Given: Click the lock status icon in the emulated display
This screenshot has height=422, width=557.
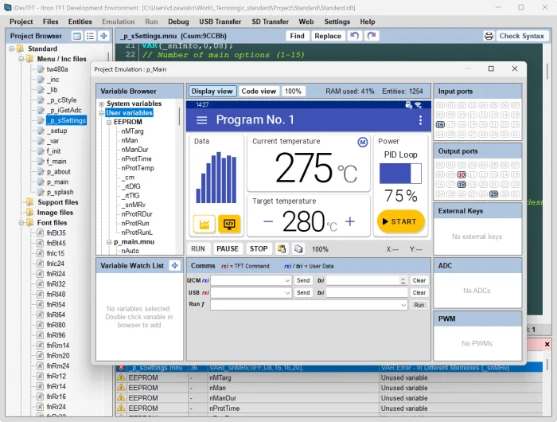Looking at the screenshot, I should (x=408, y=105).
